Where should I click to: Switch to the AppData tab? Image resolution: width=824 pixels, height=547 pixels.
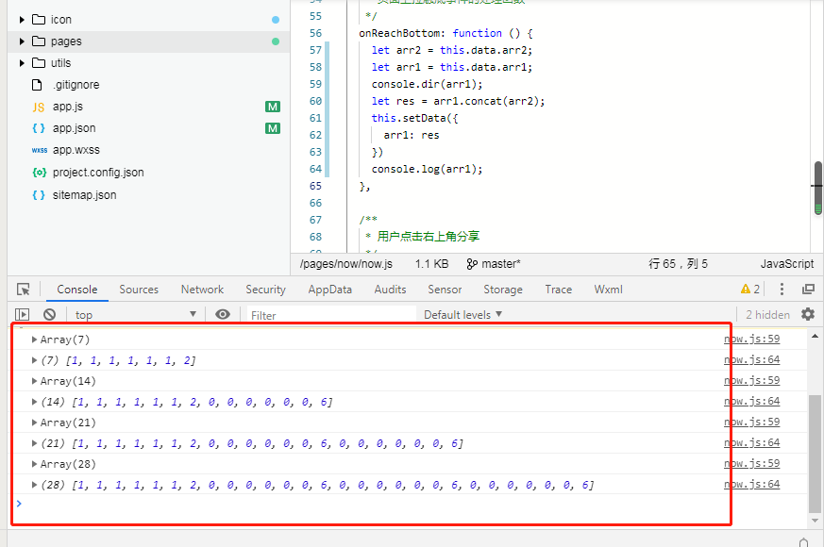pyautogui.click(x=330, y=290)
